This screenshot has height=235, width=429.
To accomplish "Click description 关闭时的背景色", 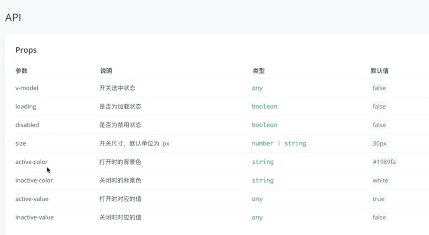I will pos(120,181).
